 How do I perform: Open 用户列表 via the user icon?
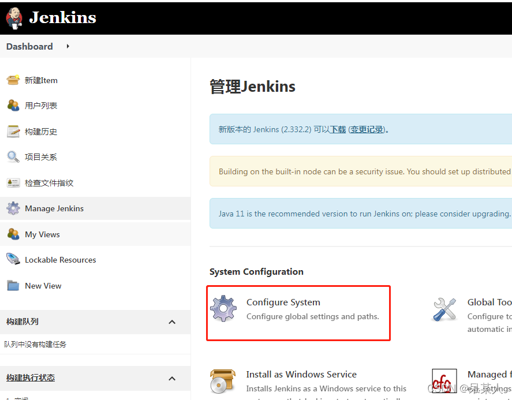[x=14, y=106]
